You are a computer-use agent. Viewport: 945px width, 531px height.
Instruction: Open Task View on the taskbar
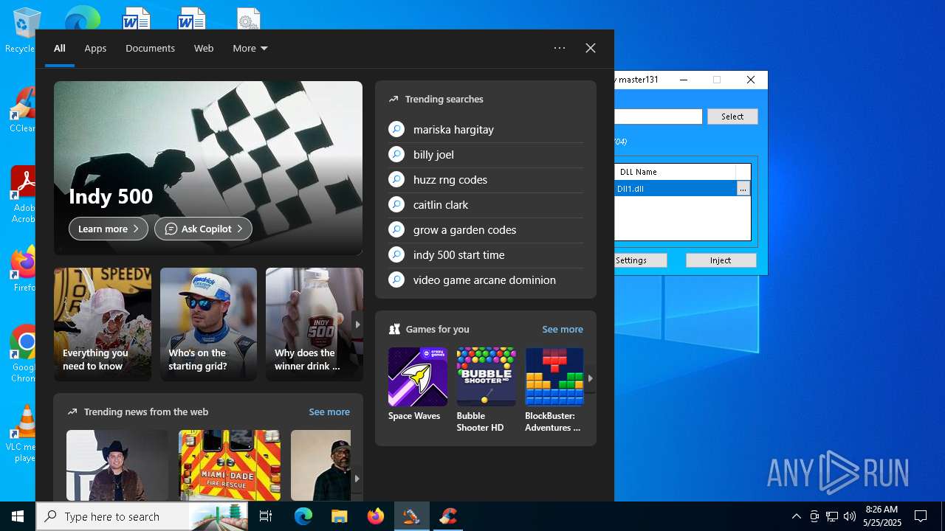pyautogui.click(x=266, y=516)
